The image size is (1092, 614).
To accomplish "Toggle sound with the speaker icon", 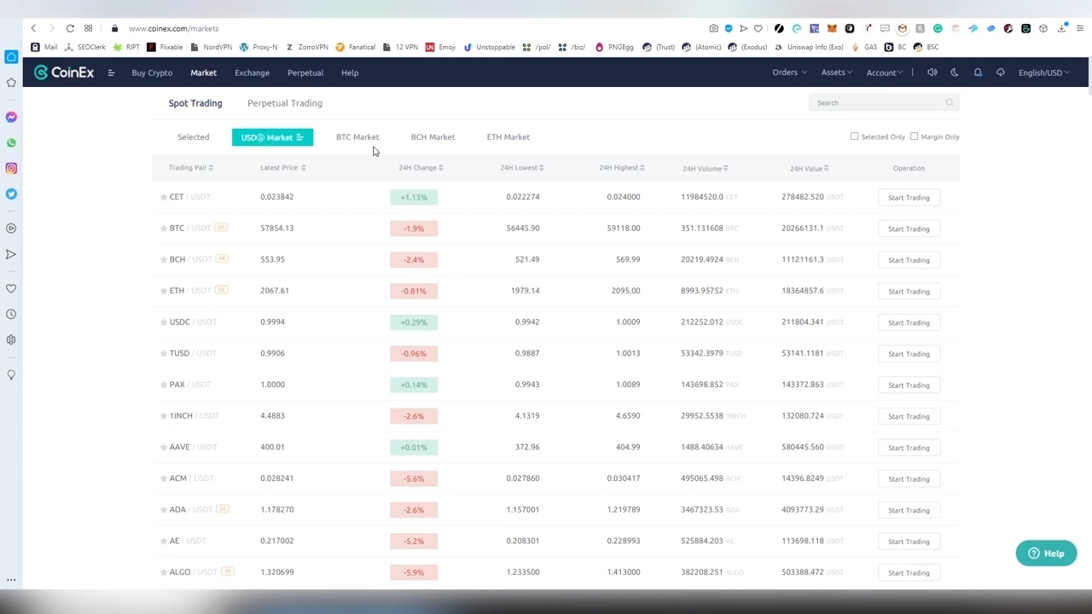I will [932, 72].
